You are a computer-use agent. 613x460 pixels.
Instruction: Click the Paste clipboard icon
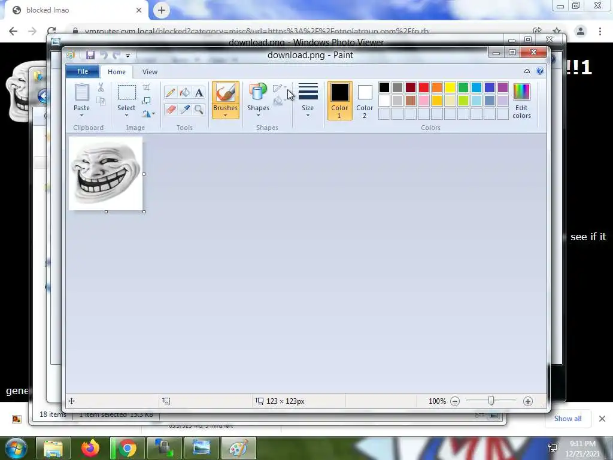coord(81,93)
